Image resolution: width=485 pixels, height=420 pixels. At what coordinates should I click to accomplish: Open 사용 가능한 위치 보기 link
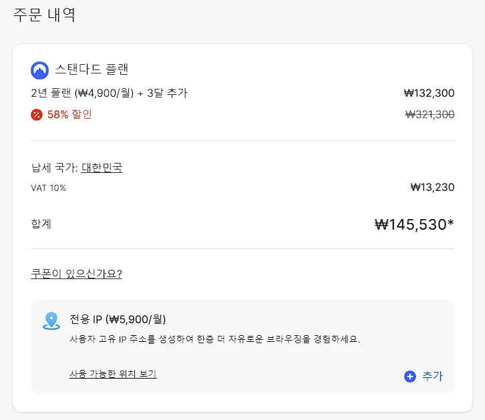tap(113, 374)
